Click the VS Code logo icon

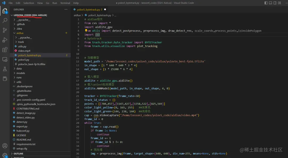pos(3,3)
